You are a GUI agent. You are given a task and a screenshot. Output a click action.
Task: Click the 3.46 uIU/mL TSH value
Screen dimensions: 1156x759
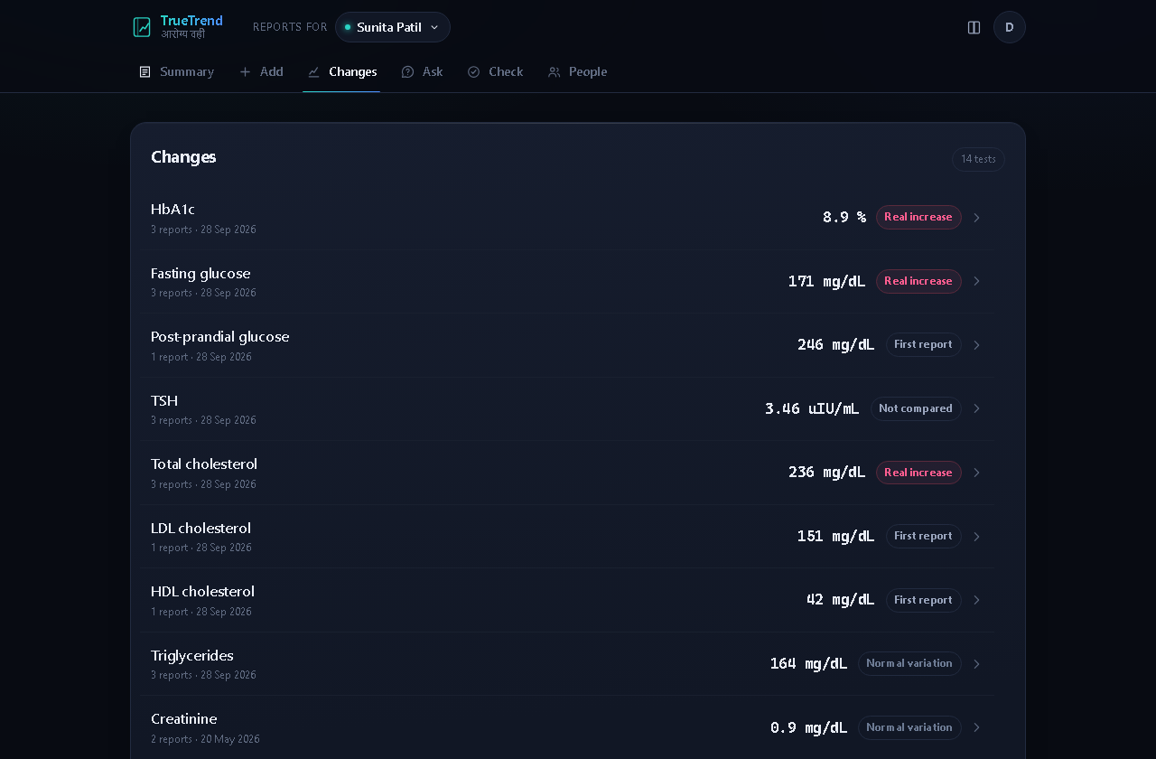(812, 408)
